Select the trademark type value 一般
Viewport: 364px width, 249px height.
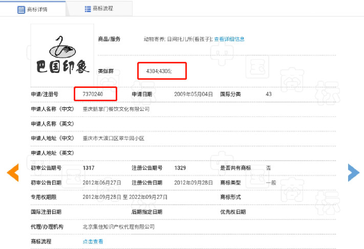[271, 183]
